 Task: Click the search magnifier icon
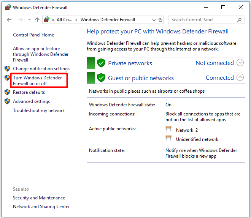[239, 20]
